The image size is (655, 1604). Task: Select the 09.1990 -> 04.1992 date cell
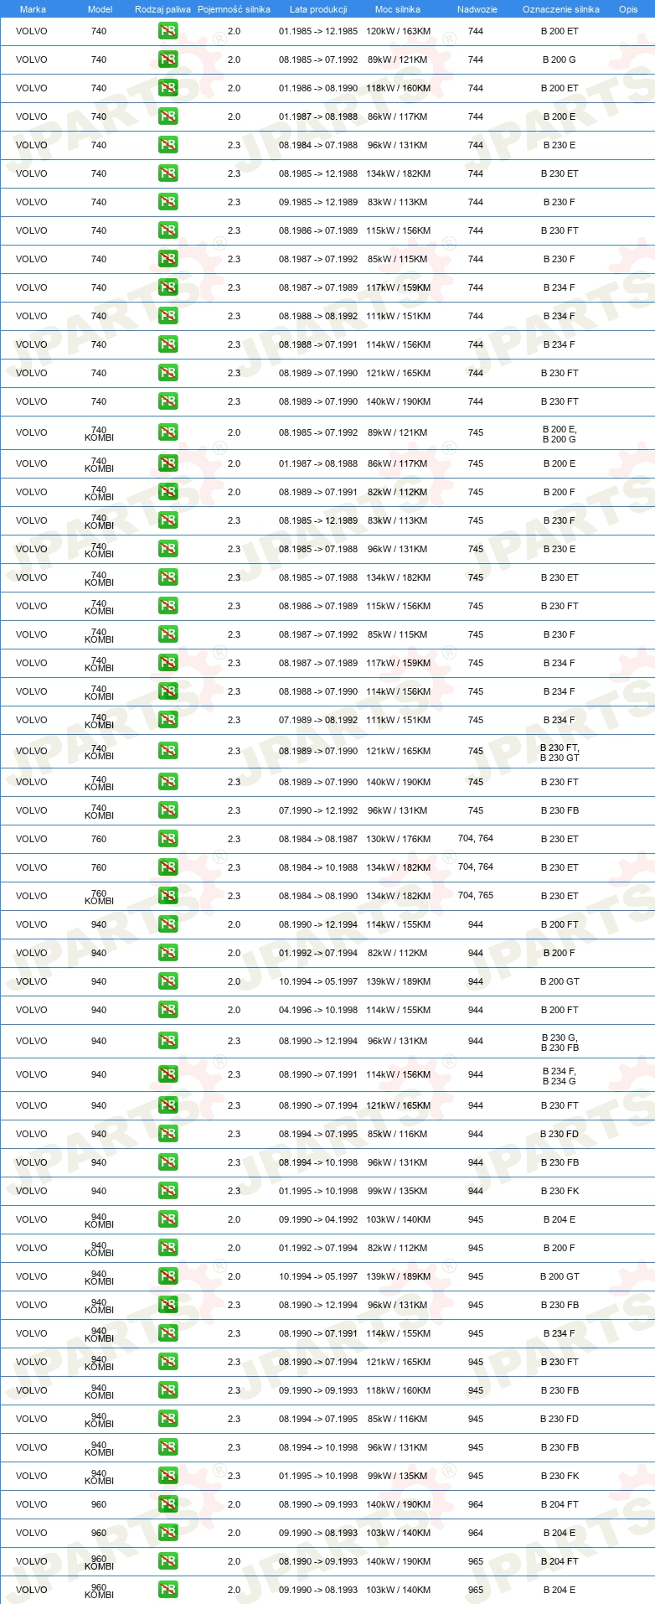click(x=318, y=1219)
